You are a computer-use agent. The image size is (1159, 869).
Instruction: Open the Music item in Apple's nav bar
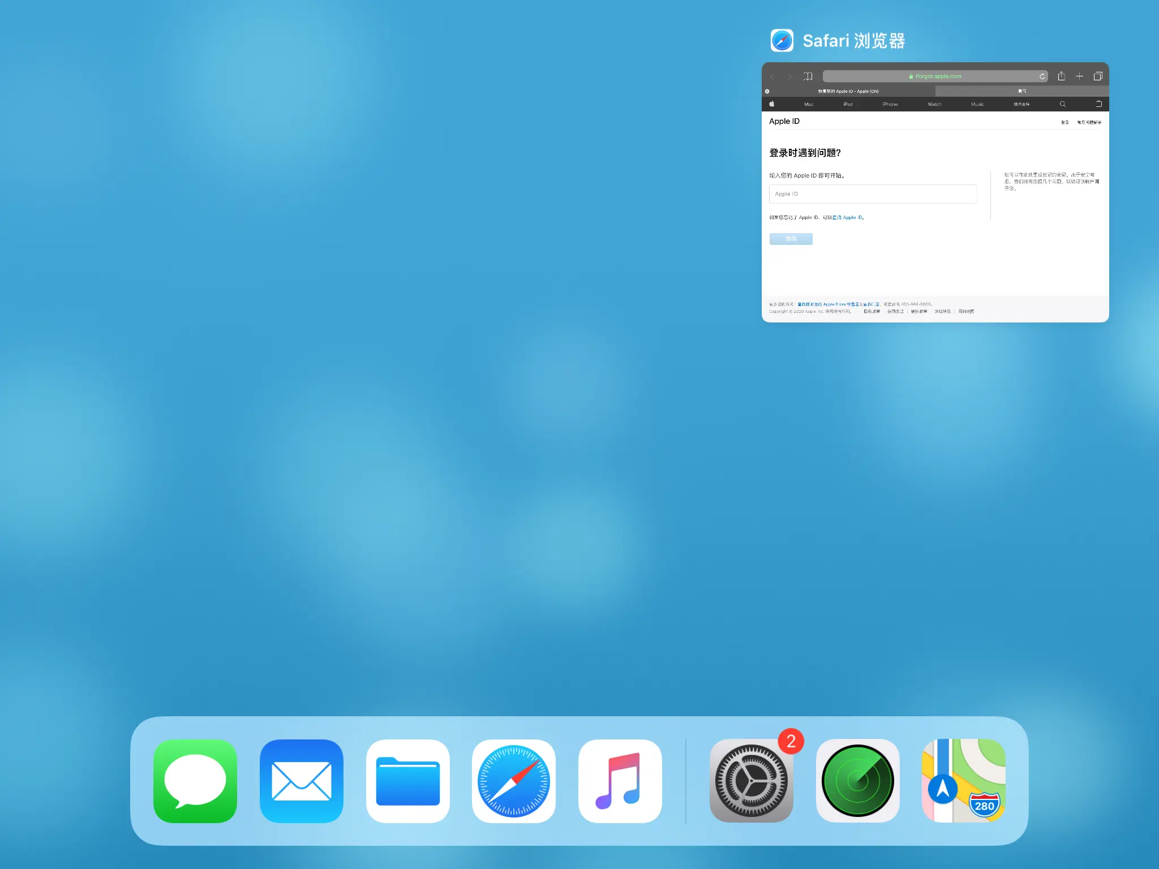977,104
